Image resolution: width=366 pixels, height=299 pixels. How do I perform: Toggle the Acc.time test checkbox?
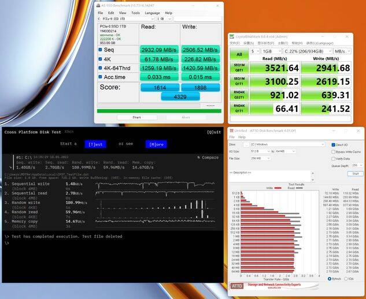[101, 77]
